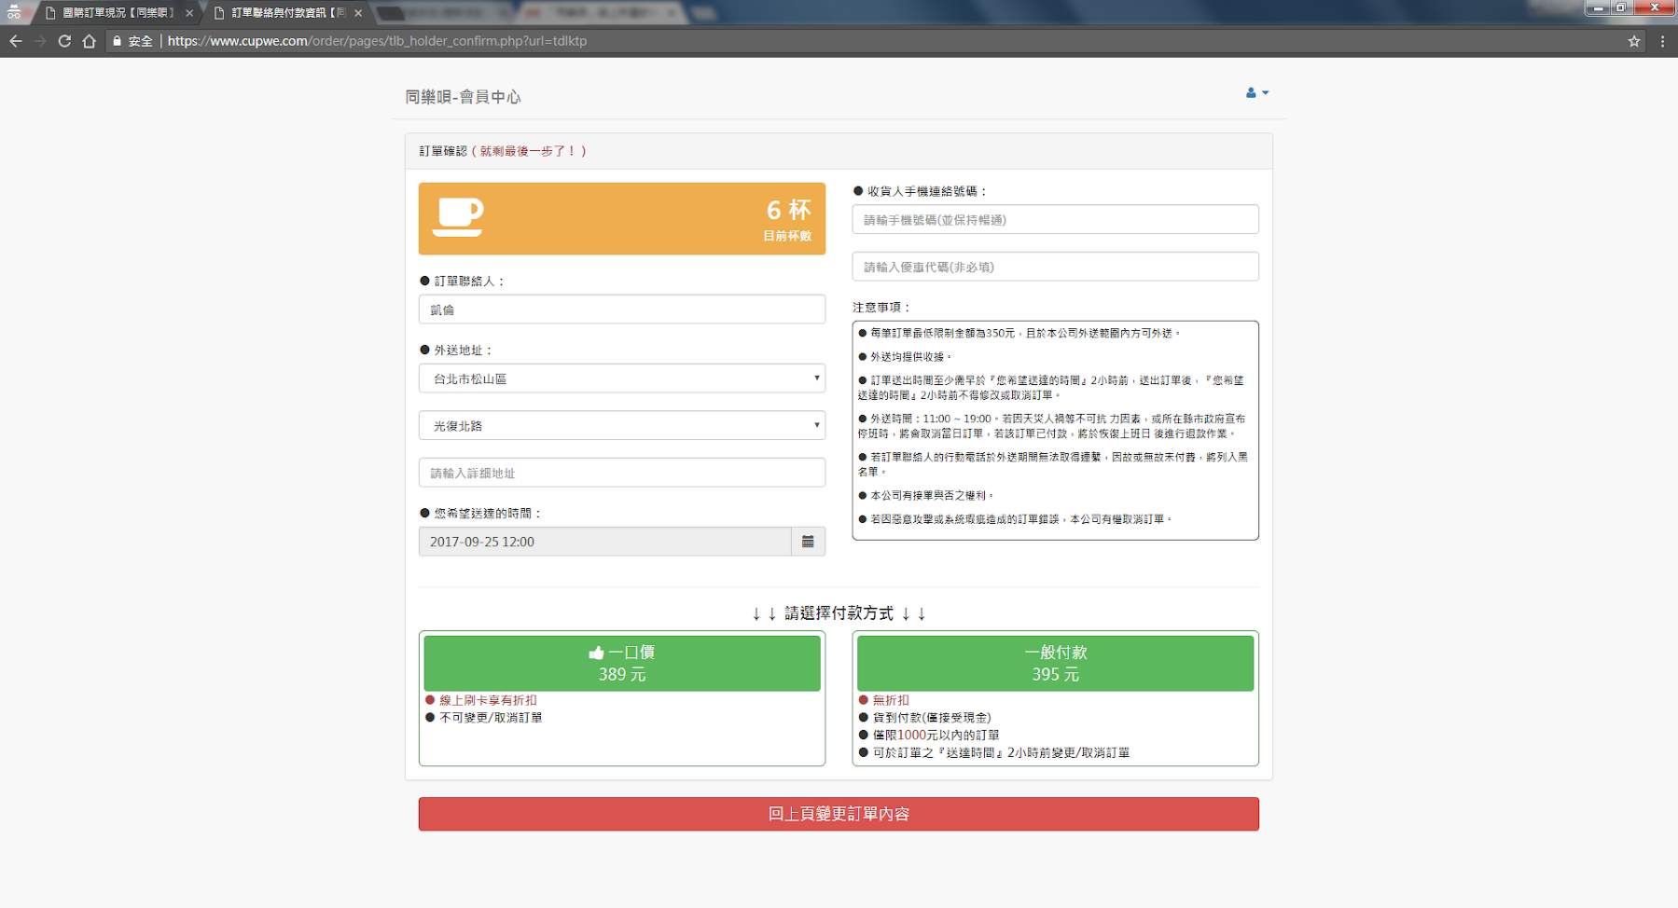Viewport: 1678px width, 908px height.
Task: Click the 請選擇付款方式 heading
Action: click(x=839, y=613)
